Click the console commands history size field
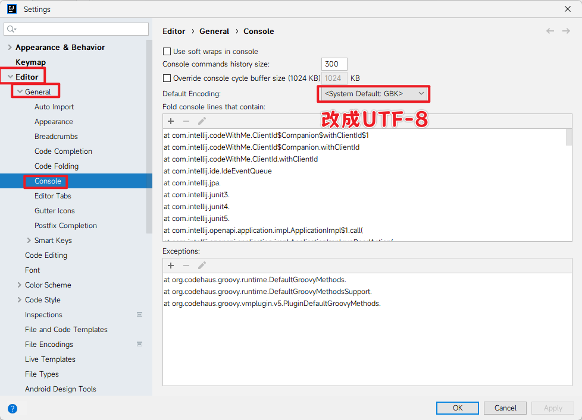Viewport: 582px width, 420px height. pyautogui.click(x=334, y=64)
